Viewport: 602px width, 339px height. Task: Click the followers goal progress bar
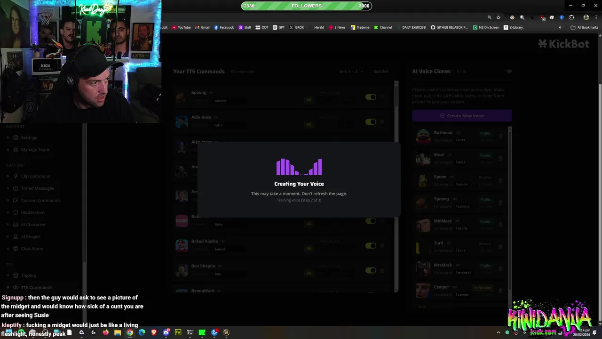[306, 6]
